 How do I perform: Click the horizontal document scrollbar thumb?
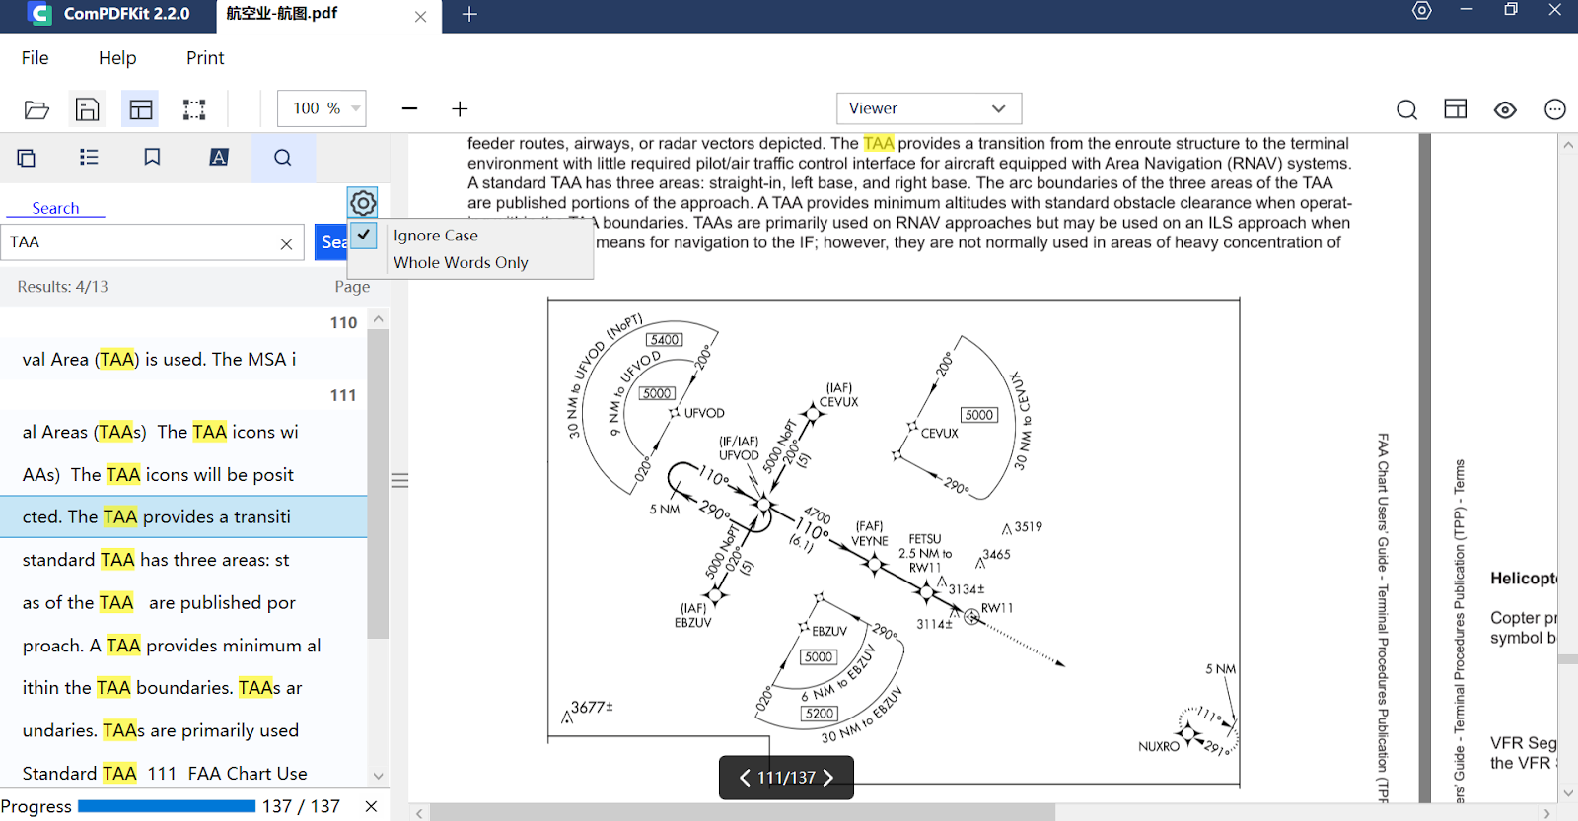(742, 813)
